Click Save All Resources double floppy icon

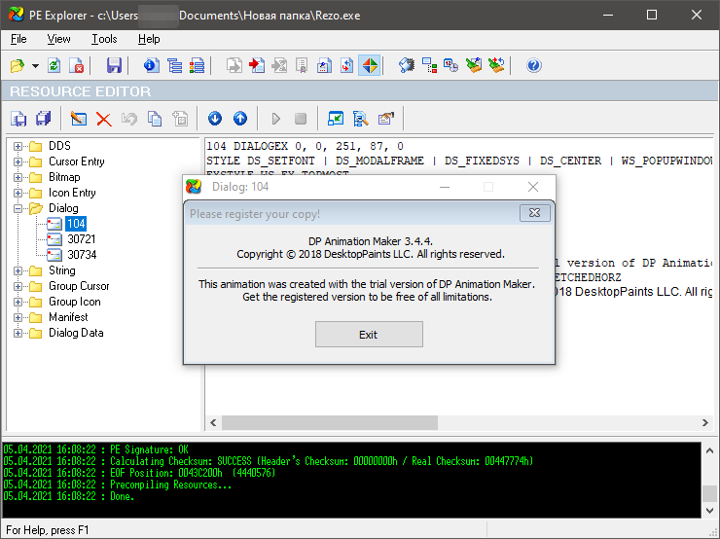click(44, 119)
